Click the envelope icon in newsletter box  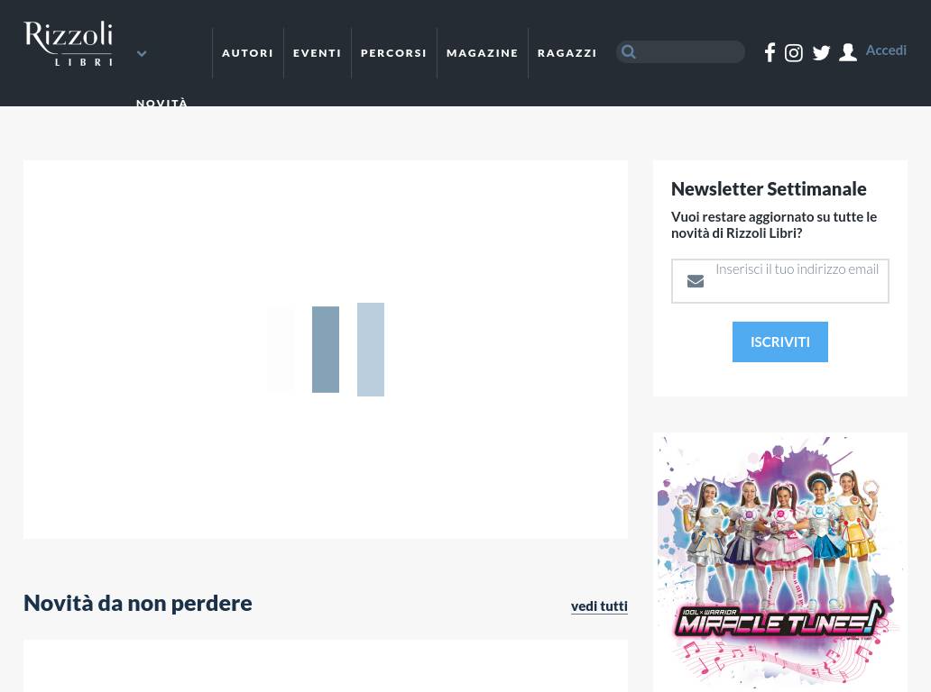click(x=696, y=281)
